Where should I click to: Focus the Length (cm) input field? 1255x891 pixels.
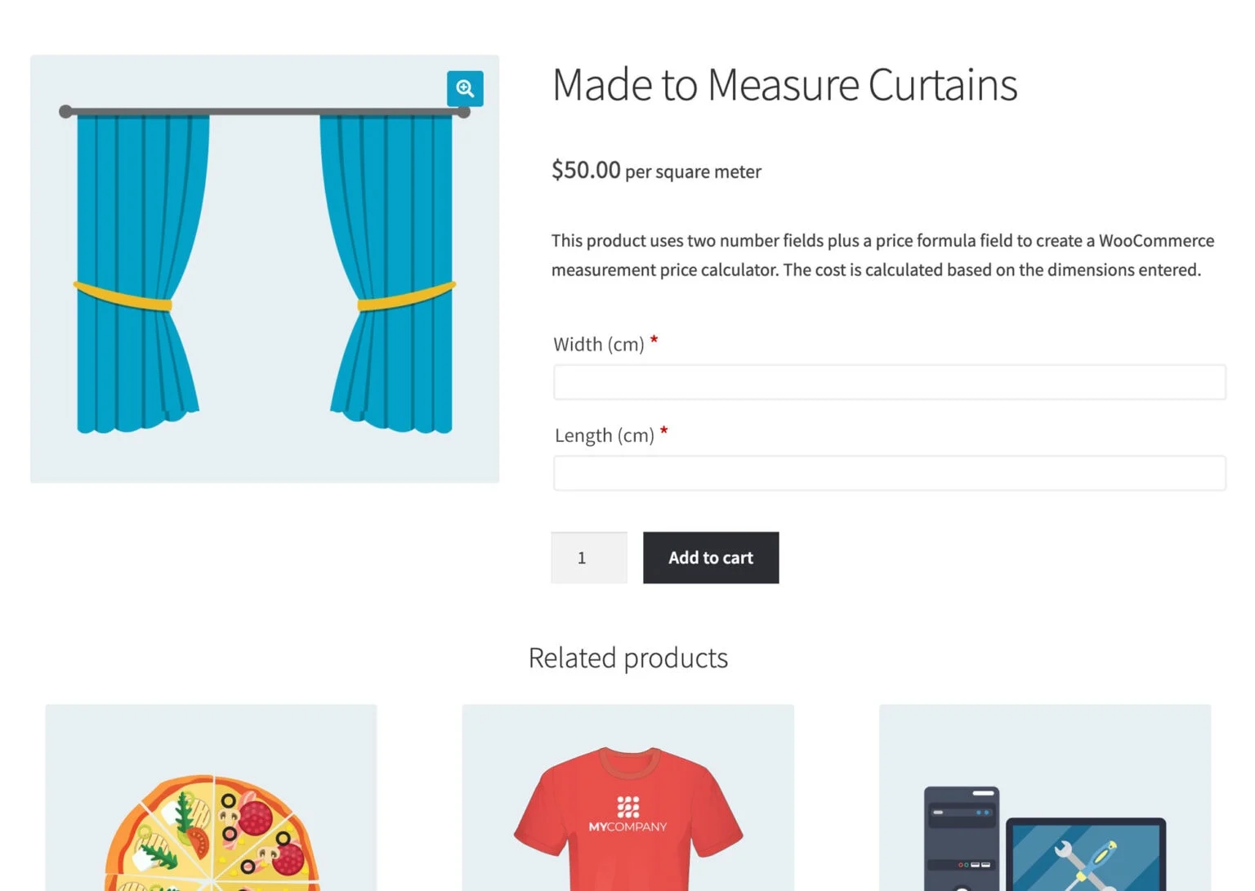[888, 472]
